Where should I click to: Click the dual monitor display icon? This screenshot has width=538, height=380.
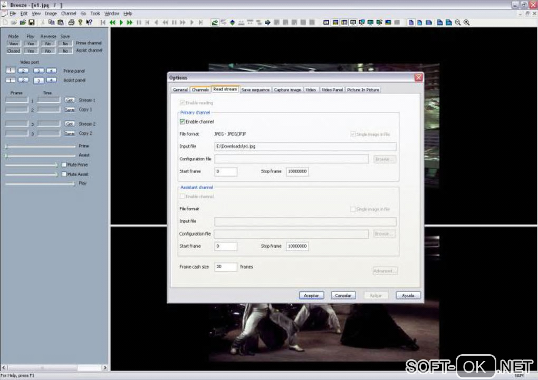(362, 23)
